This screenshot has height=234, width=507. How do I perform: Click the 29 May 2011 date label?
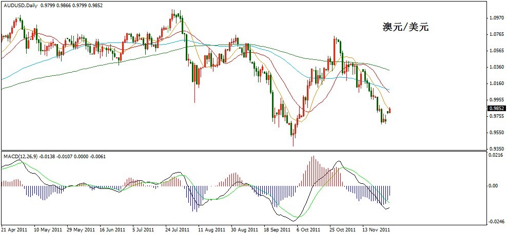[x=80, y=229]
